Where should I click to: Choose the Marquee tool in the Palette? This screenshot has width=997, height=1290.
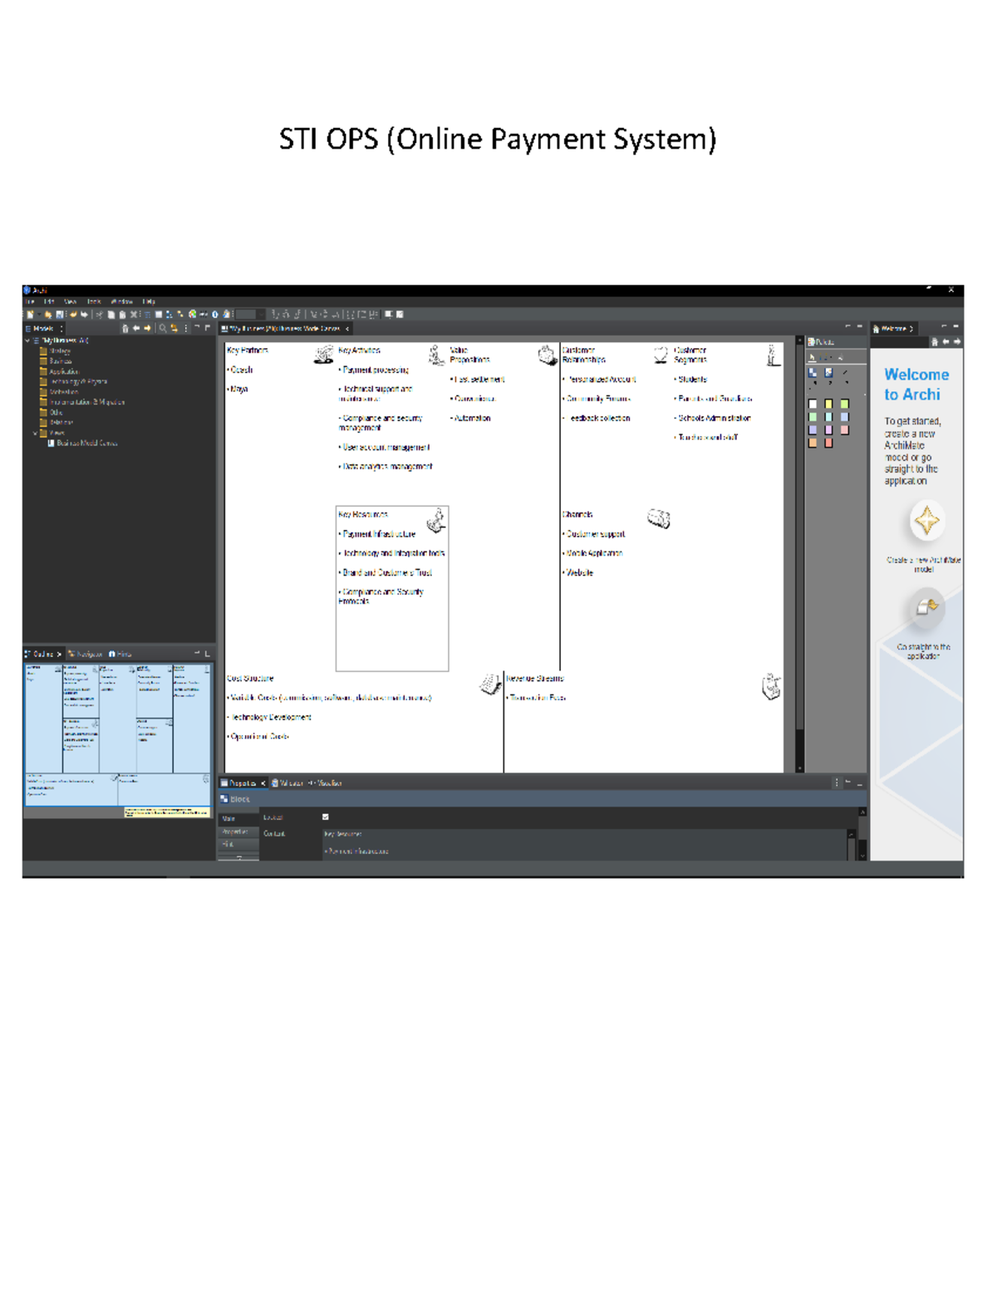tap(823, 357)
